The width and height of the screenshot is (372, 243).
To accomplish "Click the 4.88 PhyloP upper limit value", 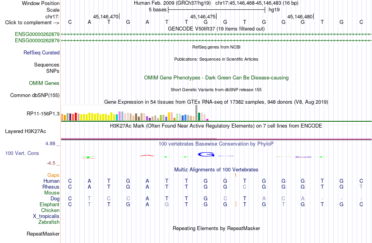I will click(50, 144).
